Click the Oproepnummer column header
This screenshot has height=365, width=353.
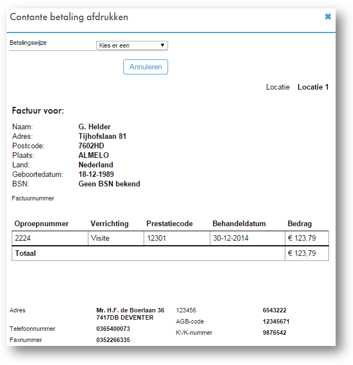[x=41, y=223]
